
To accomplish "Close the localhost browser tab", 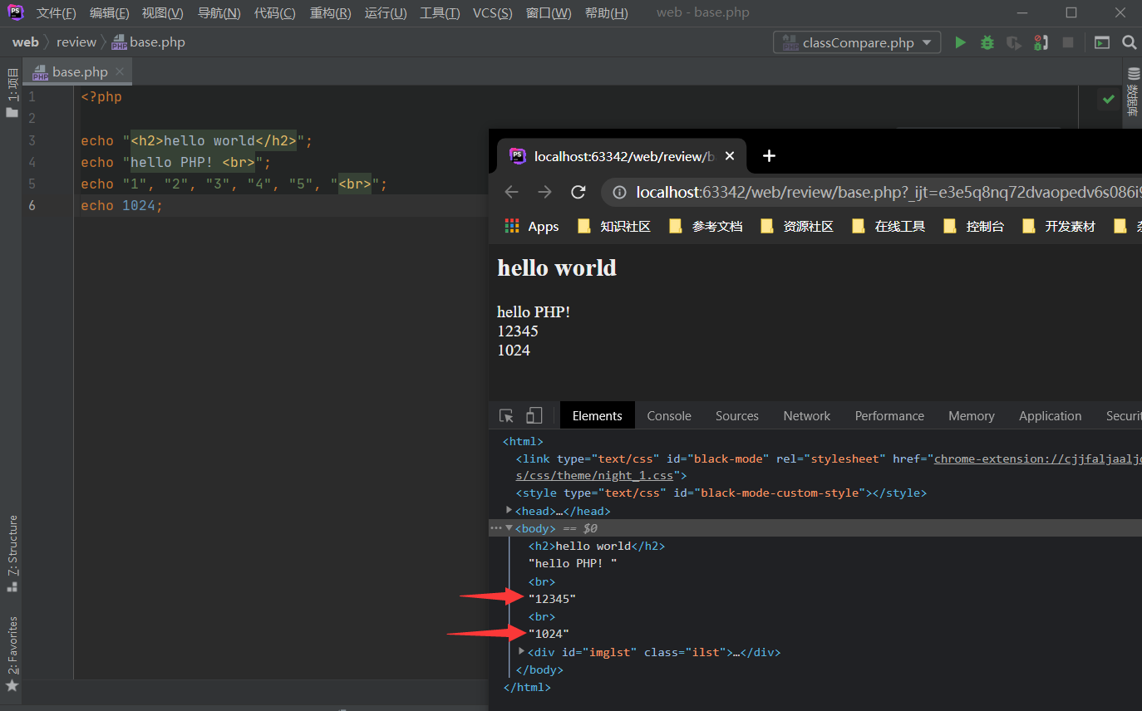I will 730,156.
